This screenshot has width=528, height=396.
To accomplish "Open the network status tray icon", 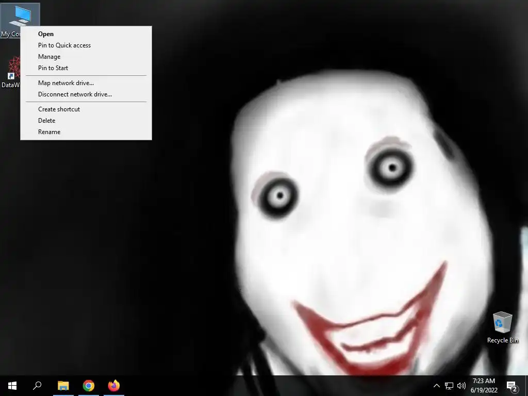I will tap(449, 386).
